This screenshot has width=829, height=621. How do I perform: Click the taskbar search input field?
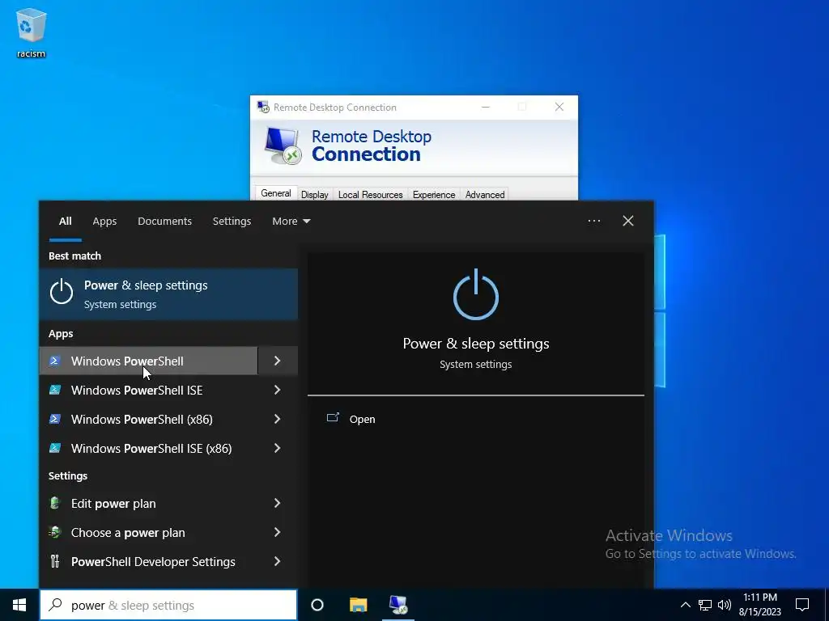[x=168, y=605]
